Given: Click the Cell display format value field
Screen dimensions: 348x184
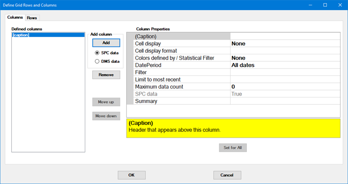Looking at the screenshot, I should click(x=284, y=51).
